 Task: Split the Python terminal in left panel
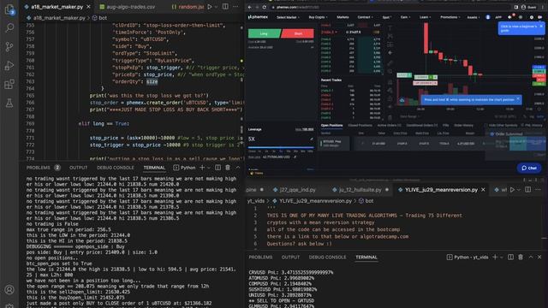217,168
